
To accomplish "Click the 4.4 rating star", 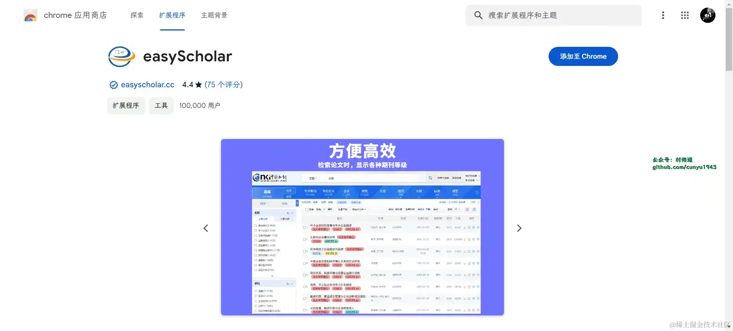I will click(199, 85).
